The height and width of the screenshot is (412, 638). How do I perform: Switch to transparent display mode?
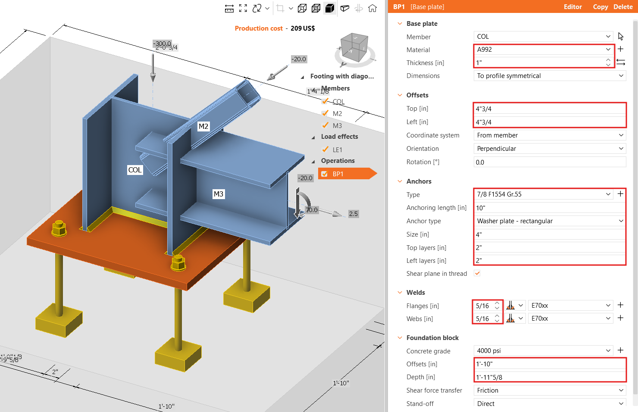[x=316, y=8]
